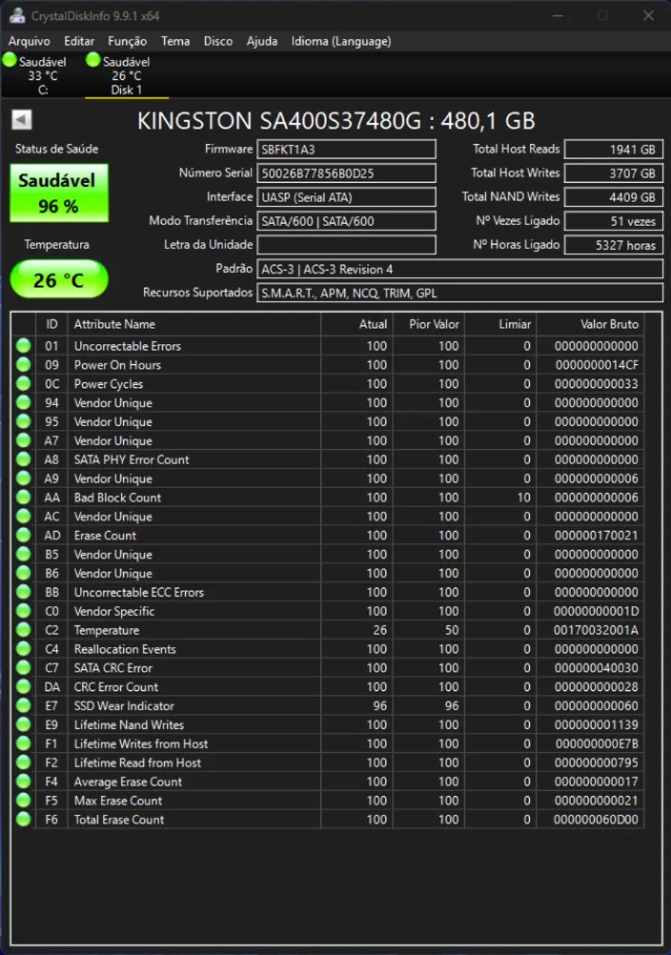This screenshot has height=955, width=671.
Task: Click status circle of SSD Wear Indicator row
Action: tap(24, 706)
